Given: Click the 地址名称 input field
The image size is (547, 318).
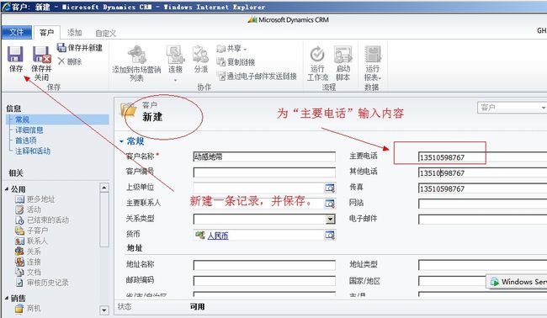Looking at the screenshot, I should pos(264,265).
